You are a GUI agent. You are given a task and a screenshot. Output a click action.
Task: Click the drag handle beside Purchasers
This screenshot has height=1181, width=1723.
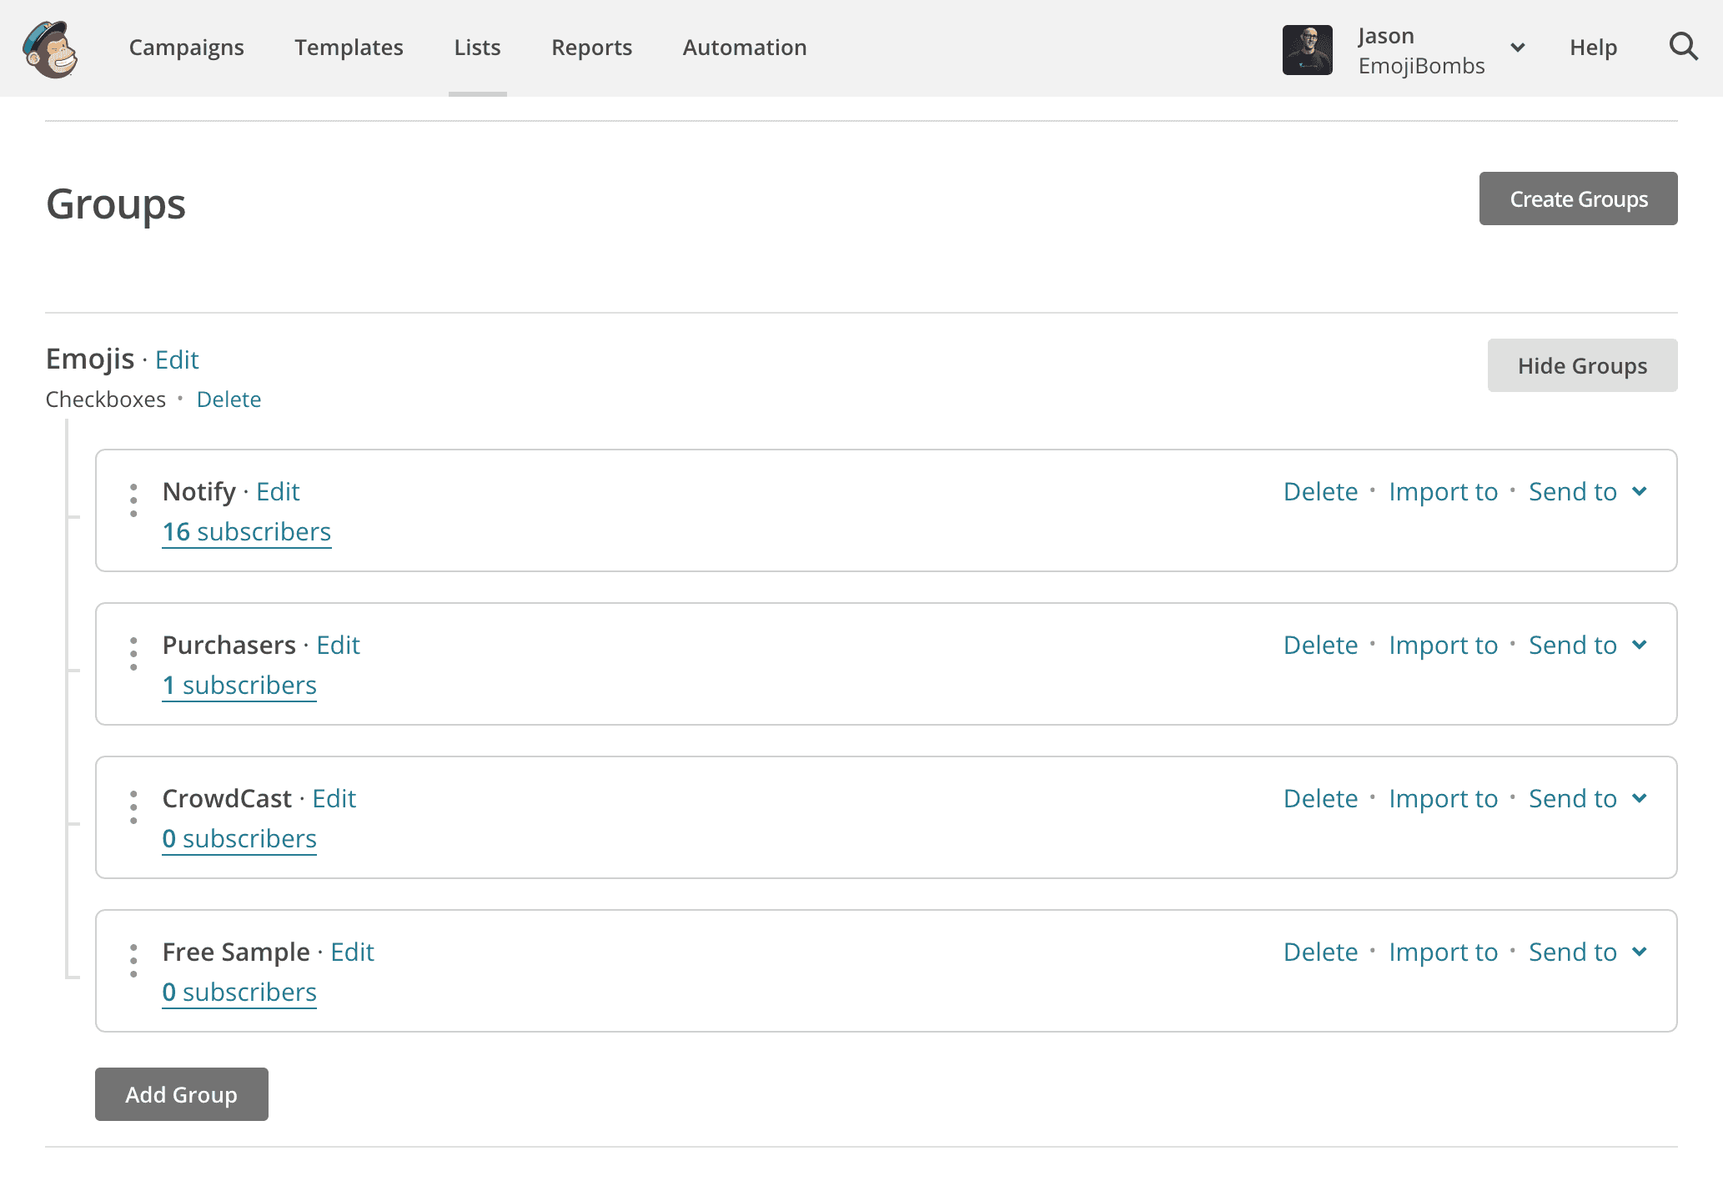click(x=133, y=656)
